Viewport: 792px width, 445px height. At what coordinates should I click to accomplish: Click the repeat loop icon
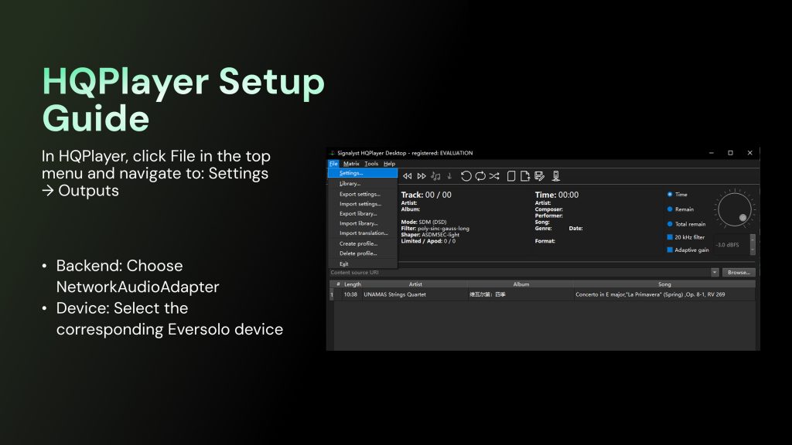[x=480, y=176]
